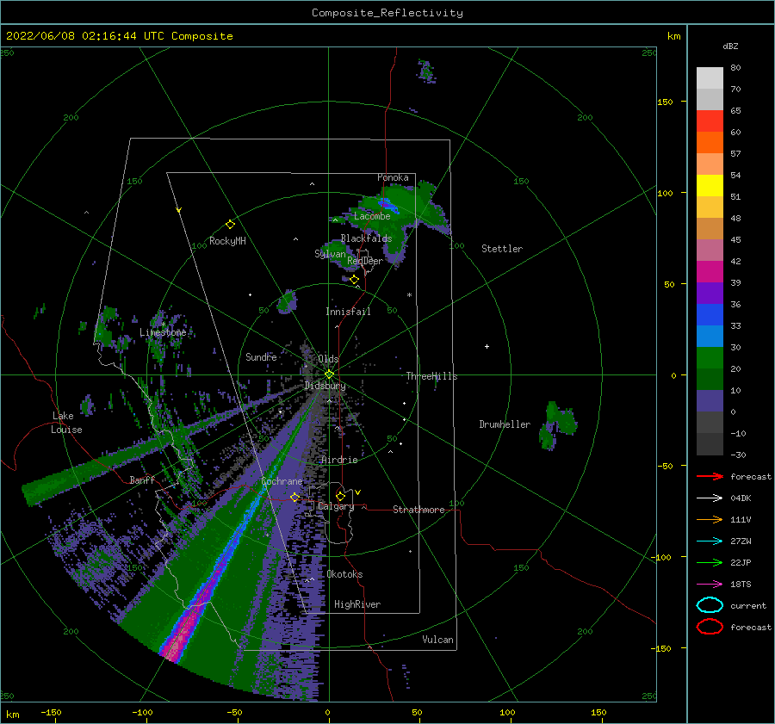This screenshot has width=775, height=724.
Task: Click the Ponoka city label
Action: pyautogui.click(x=393, y=177)
